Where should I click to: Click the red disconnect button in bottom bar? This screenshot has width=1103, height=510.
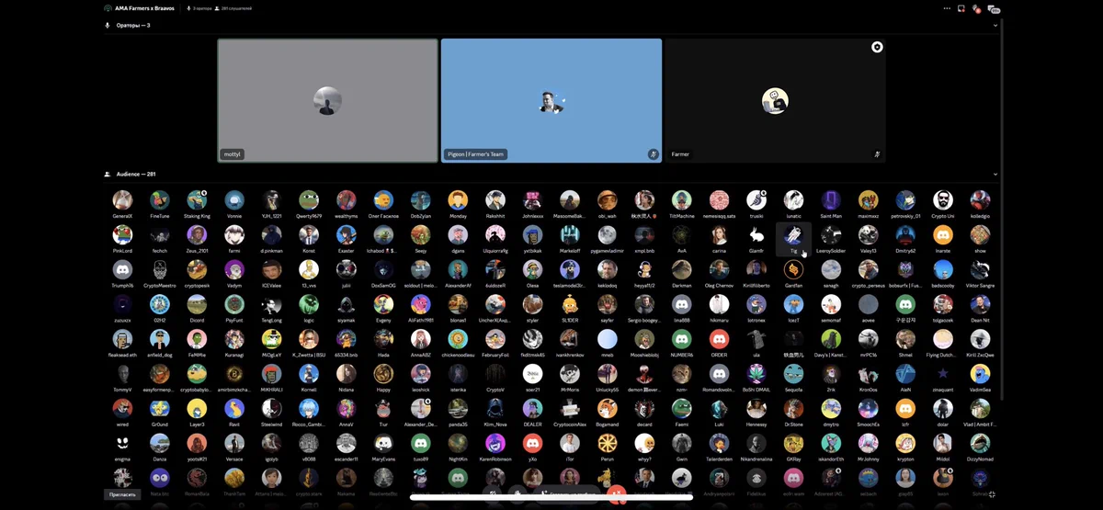(x=617, y=494)
